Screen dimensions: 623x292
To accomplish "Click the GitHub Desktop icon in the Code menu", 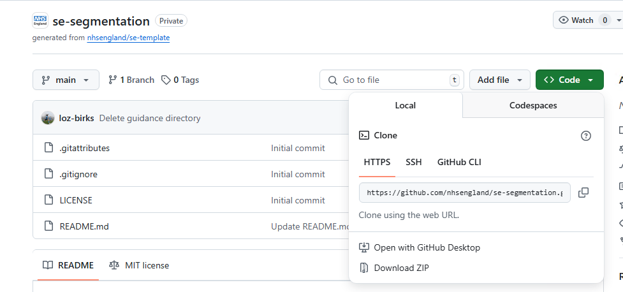I will [364, 247].
